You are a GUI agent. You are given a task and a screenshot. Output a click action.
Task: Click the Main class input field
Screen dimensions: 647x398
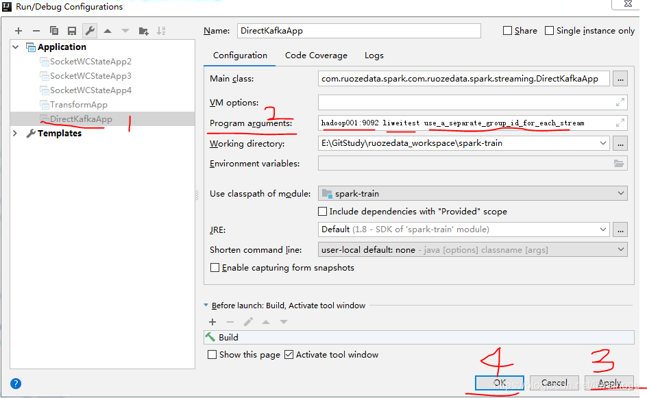click(x=464, y=79)
